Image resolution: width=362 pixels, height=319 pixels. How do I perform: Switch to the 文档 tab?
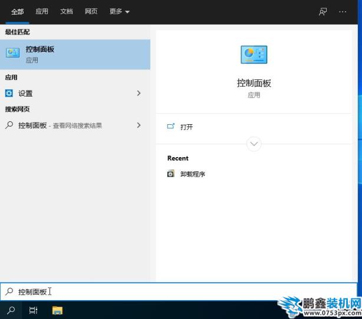[67, 11]
